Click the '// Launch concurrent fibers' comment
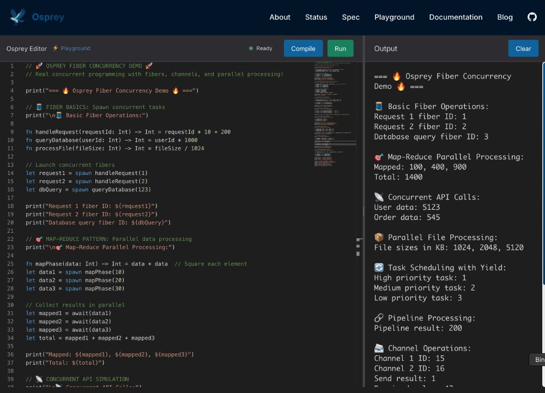 70,165
